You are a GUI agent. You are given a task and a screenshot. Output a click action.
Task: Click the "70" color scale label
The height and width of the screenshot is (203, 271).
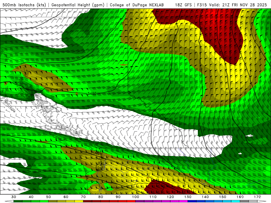point(83,197)
